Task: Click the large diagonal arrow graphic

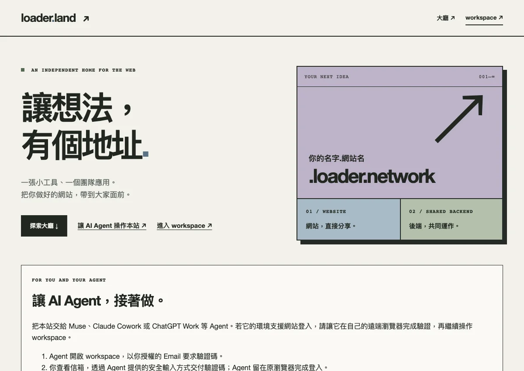Action: (459, 118)
